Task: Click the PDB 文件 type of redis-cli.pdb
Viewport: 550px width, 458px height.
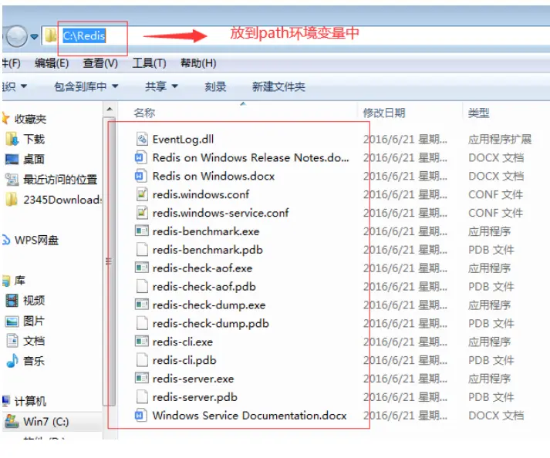Action: pos(491,360)
